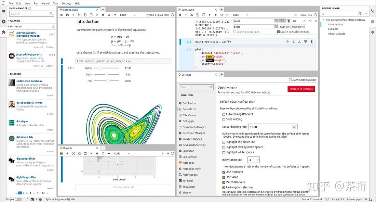Click the Introduction entry in the outline
This screenshot has width=376, height=202.
tap(335, 24)
